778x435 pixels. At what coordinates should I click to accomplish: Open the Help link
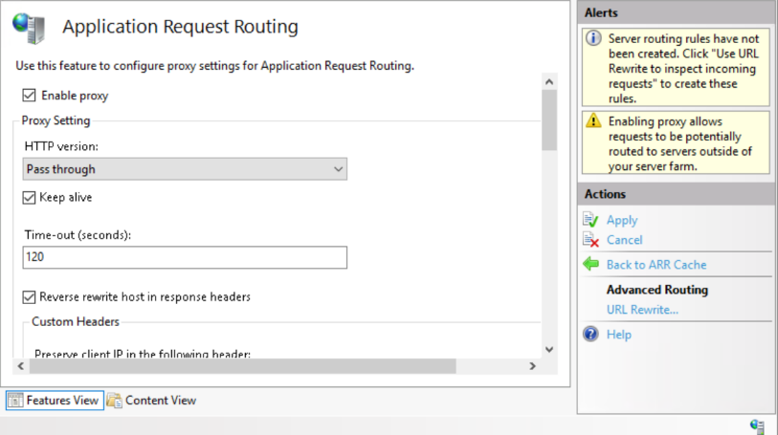(619, 335)
